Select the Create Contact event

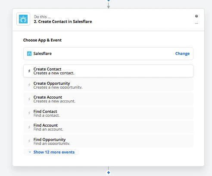pos(108,71)
